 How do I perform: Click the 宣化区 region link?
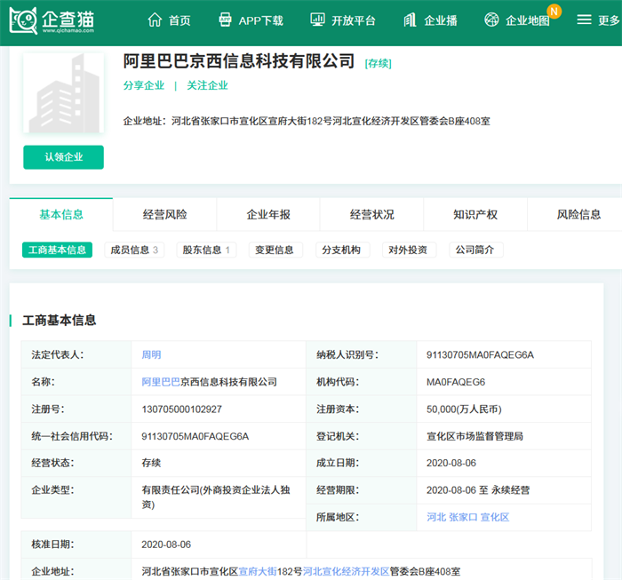495,517
